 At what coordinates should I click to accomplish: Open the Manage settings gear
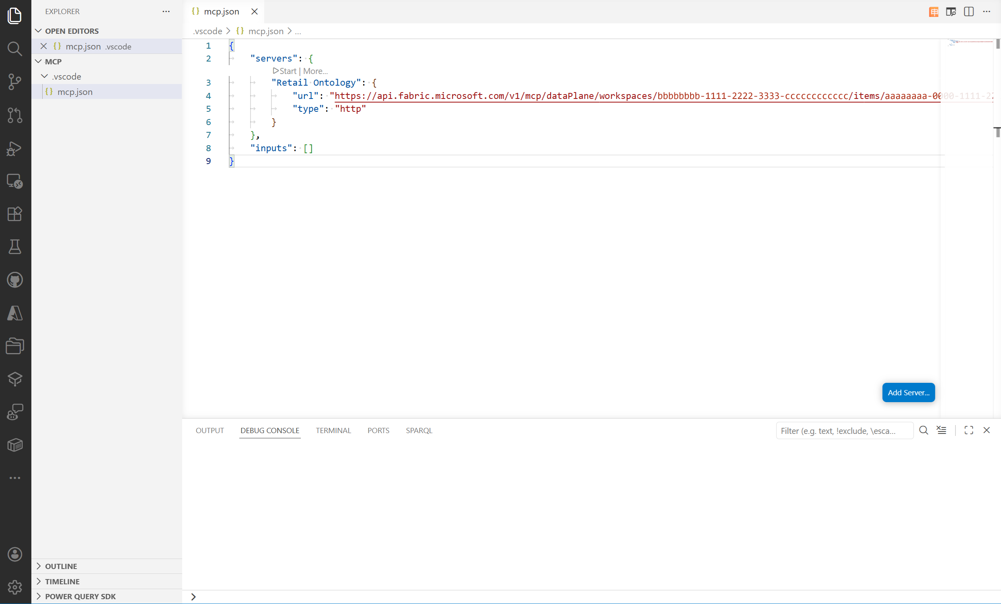point(15,587)
